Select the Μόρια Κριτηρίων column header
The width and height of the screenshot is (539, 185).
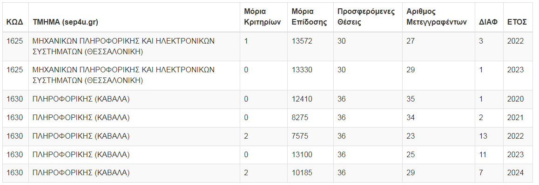(262, 17)
